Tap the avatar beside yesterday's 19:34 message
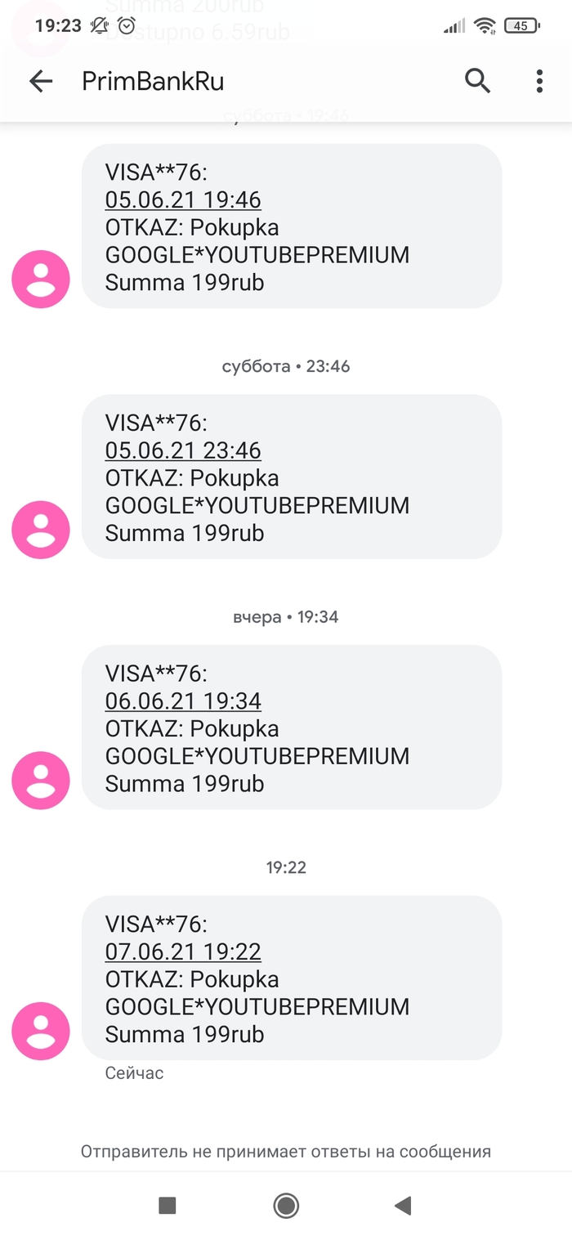This screenshot has width=572, height=1240. coord(40,781)
